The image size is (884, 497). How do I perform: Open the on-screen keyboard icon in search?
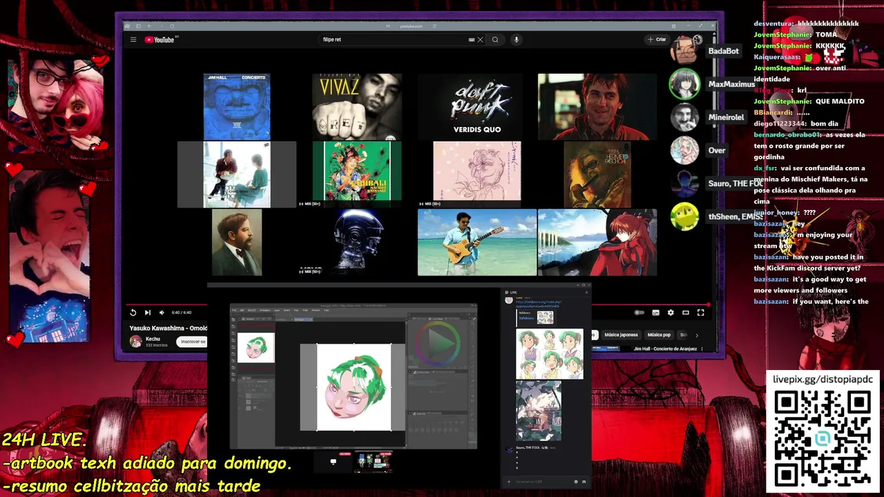coord(472,39)
